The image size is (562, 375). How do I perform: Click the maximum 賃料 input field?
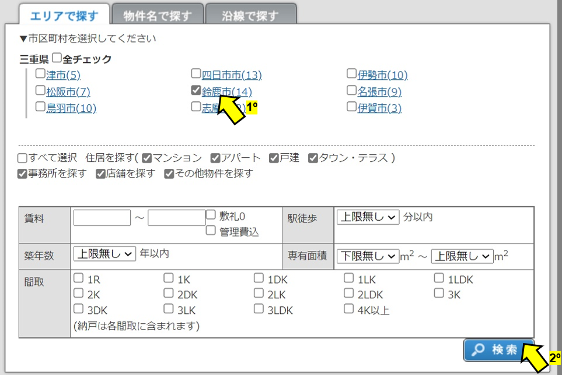point(176,218)
